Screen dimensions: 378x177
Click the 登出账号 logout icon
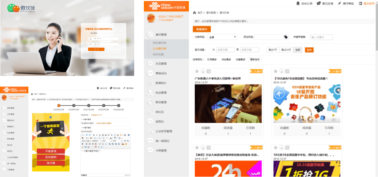point(361,3)
